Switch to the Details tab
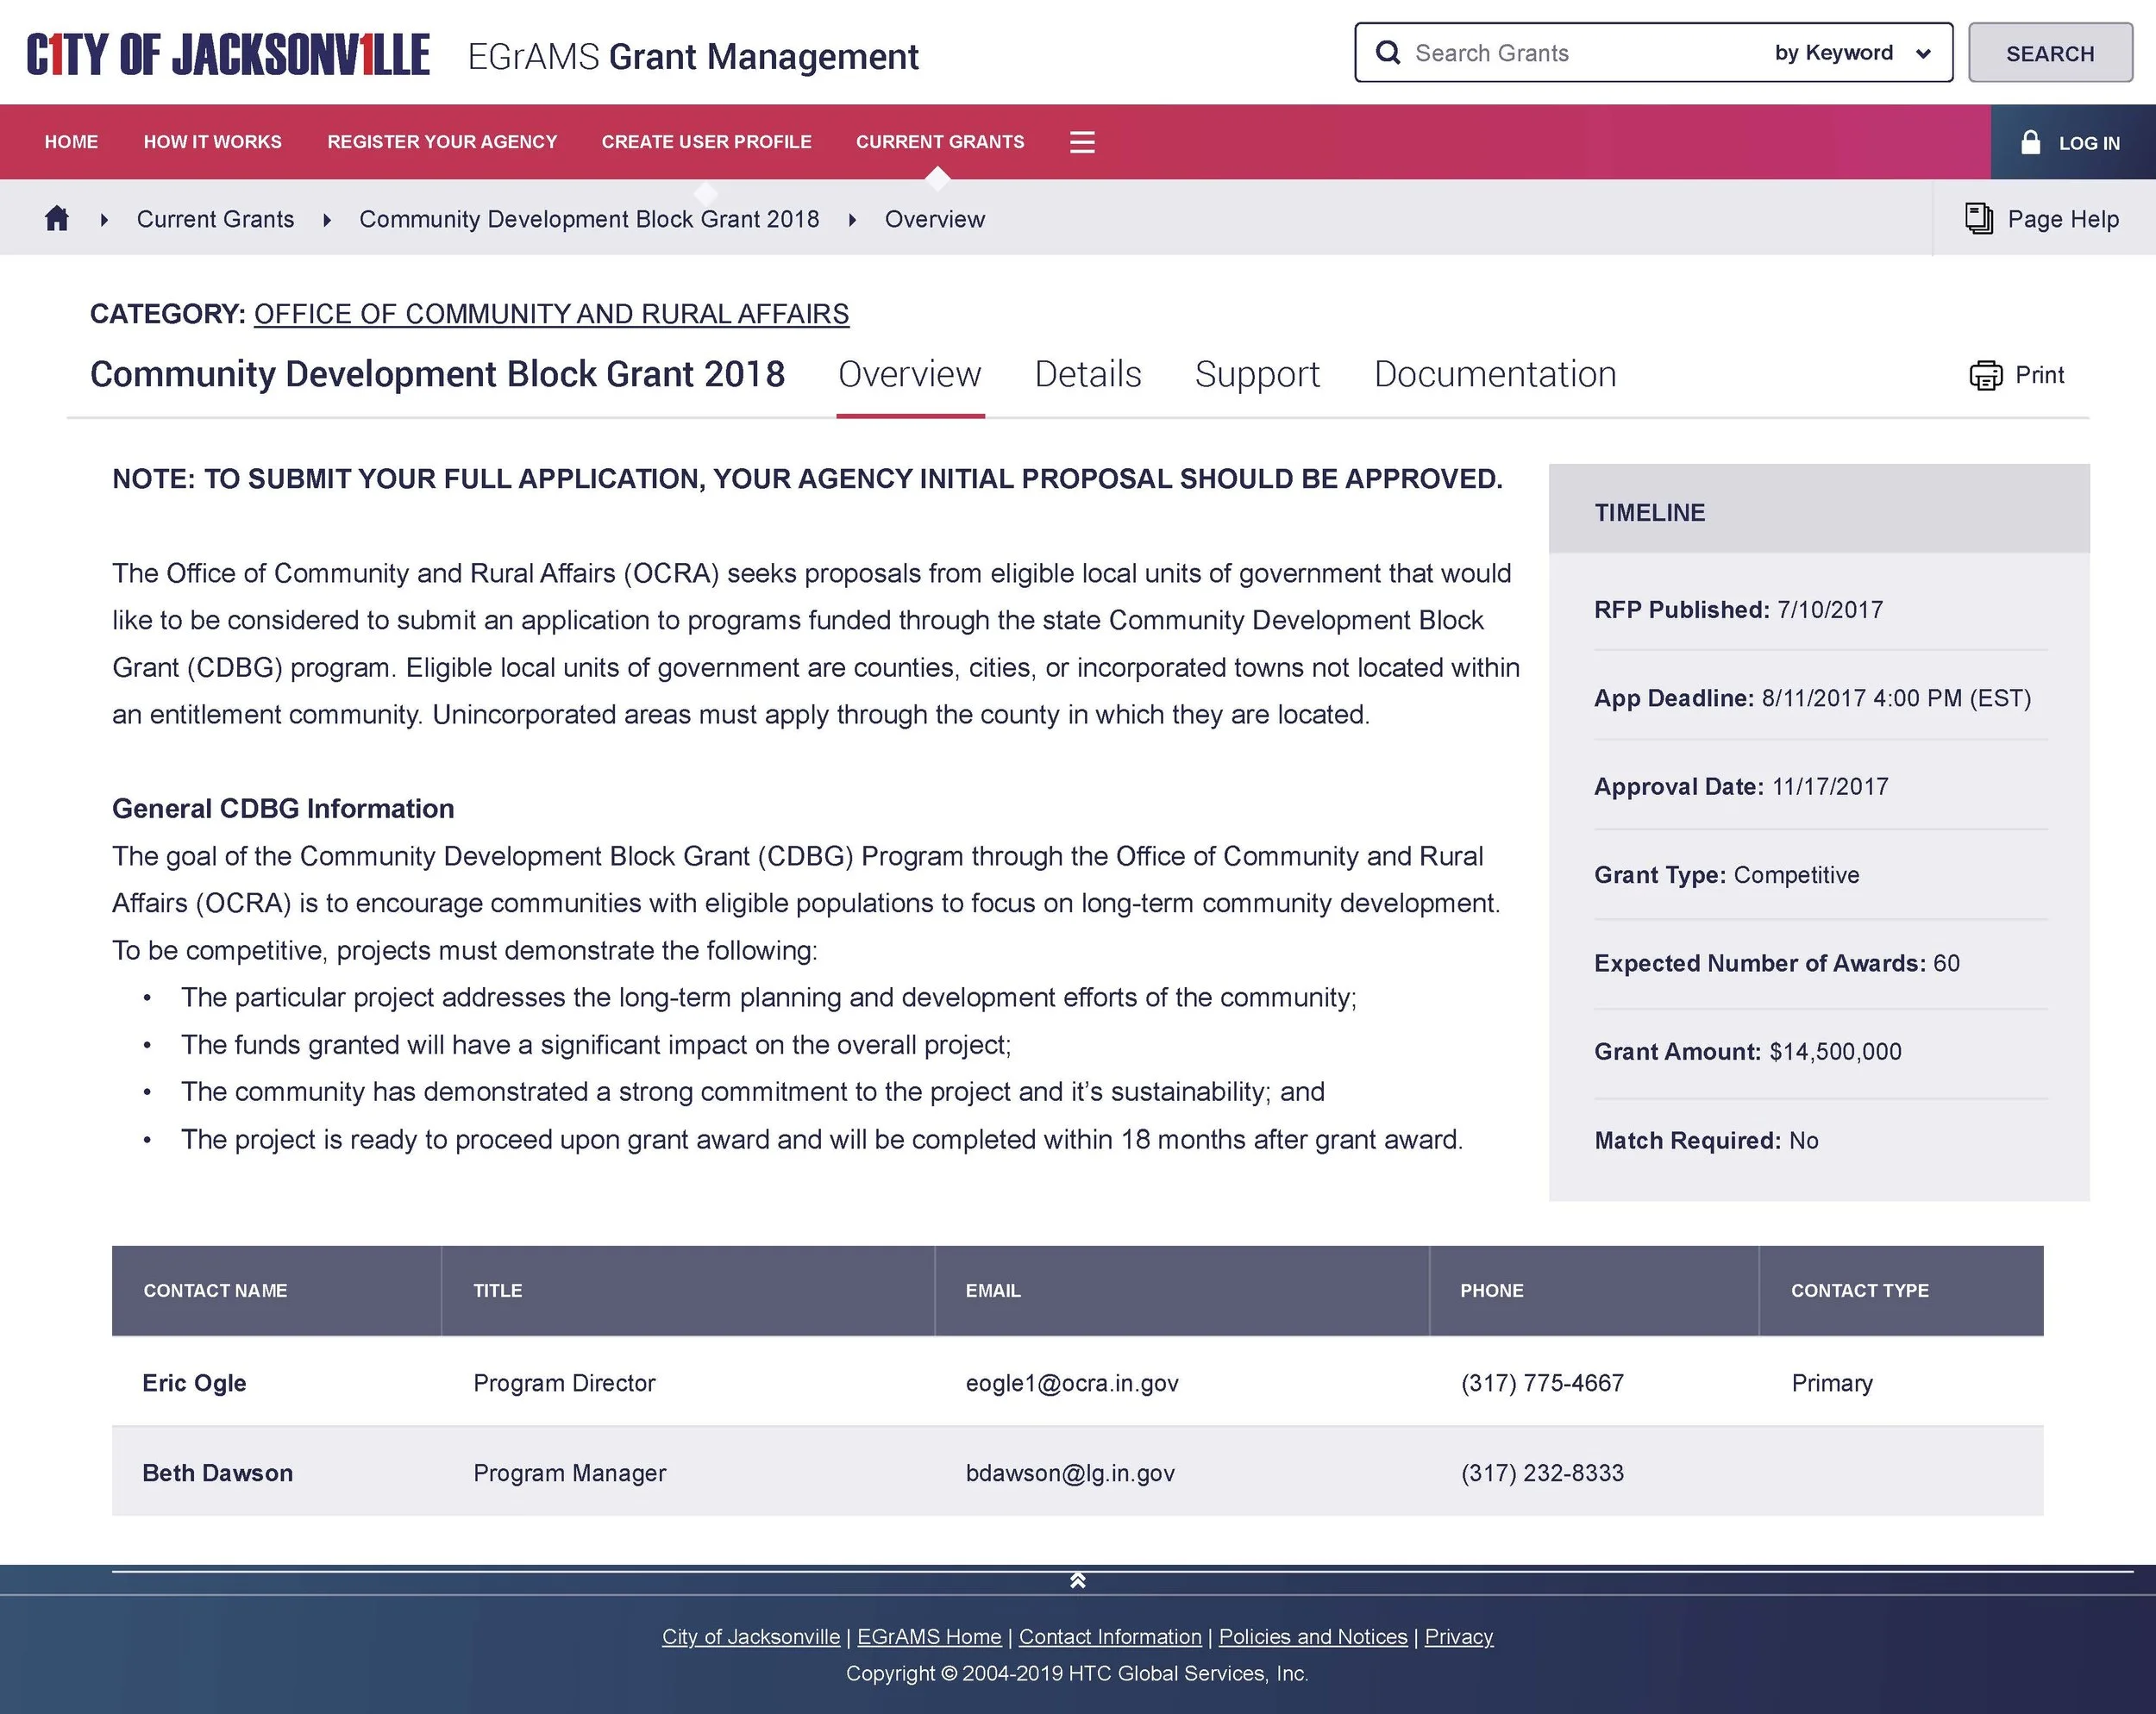The image size is (2156, 1714). pyautogui.click(x=1087, y=374)
